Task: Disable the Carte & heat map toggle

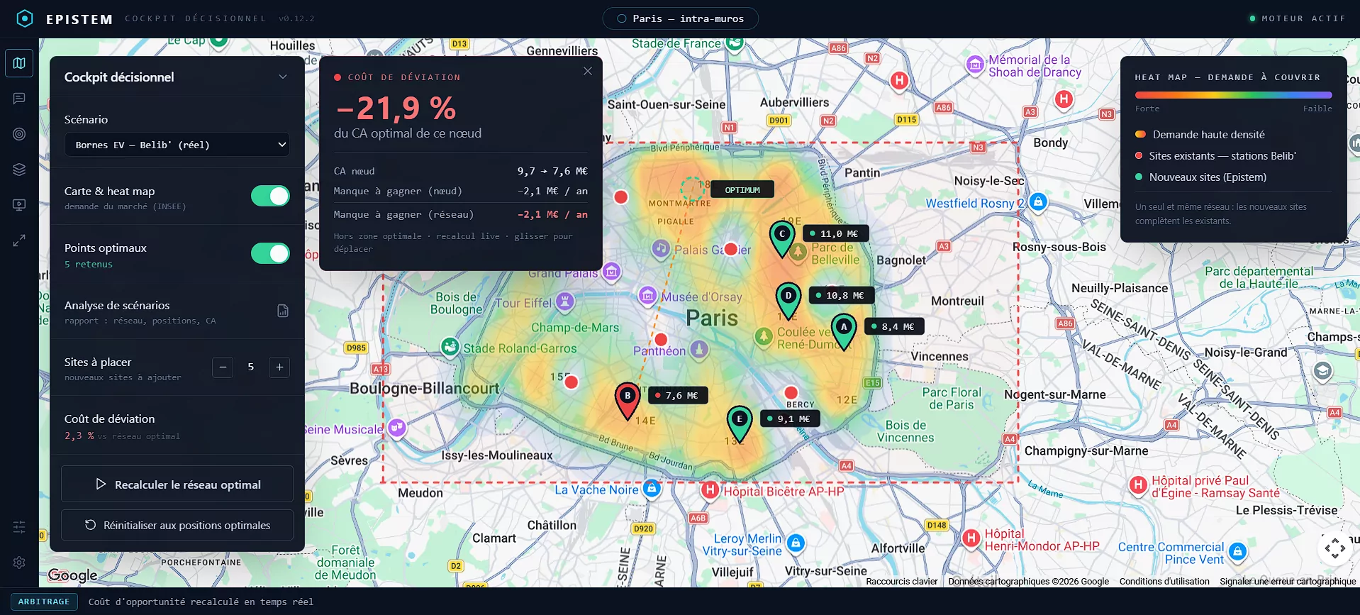Action: pos(270,196)
